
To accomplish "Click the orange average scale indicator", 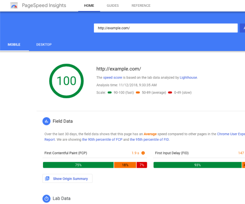I will point(138,92).
